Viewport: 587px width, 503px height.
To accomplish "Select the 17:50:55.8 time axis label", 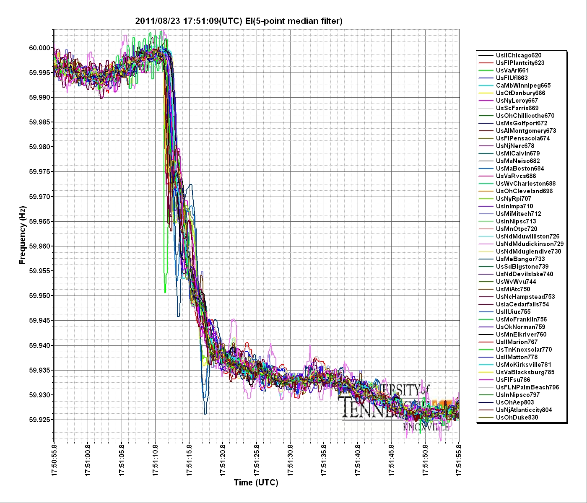I will [54, 460].
